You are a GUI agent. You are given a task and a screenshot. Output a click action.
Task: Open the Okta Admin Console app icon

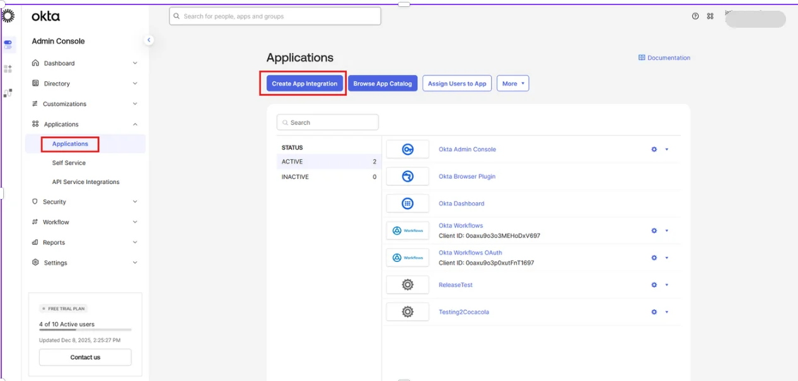point(407,149)
